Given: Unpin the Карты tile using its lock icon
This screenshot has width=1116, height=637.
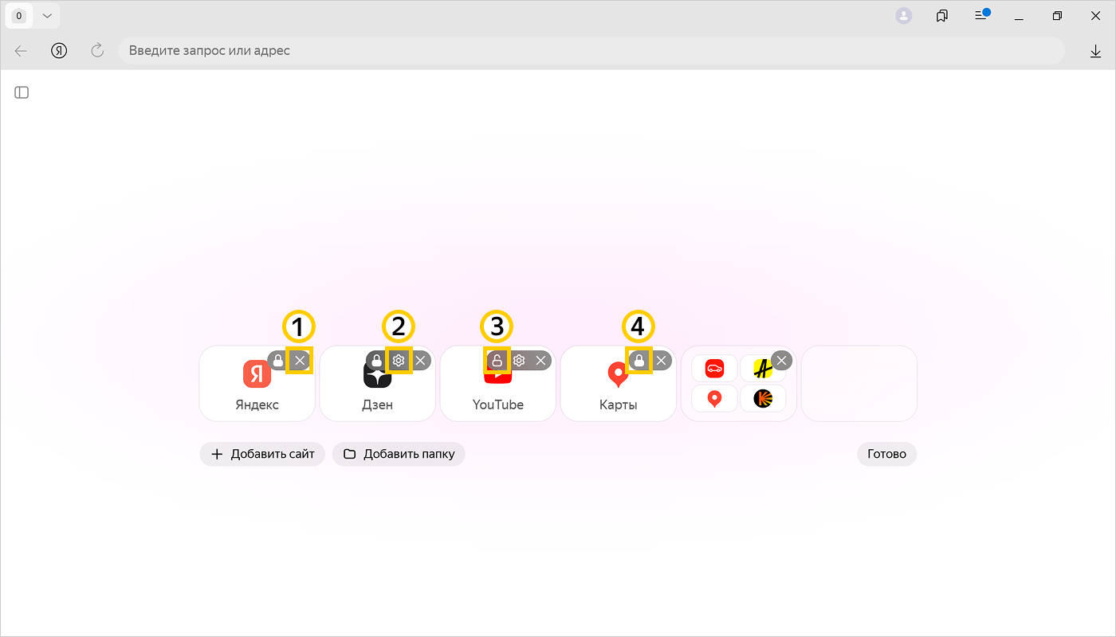Looking at the screenshot, I should (639, 361).
